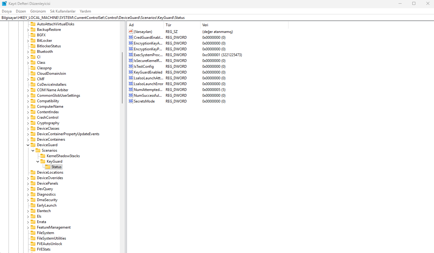Select the NumAttempted... value name
Image resolution: width=434 pixels, height=253 pixels.
pyautogui.click(x=148, y=90)
